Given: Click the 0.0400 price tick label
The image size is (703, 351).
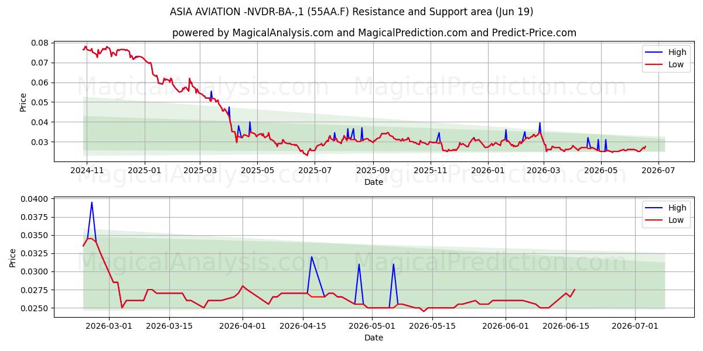Looking at the screenshot, I should pyautogui.click(x=35, y=199).
